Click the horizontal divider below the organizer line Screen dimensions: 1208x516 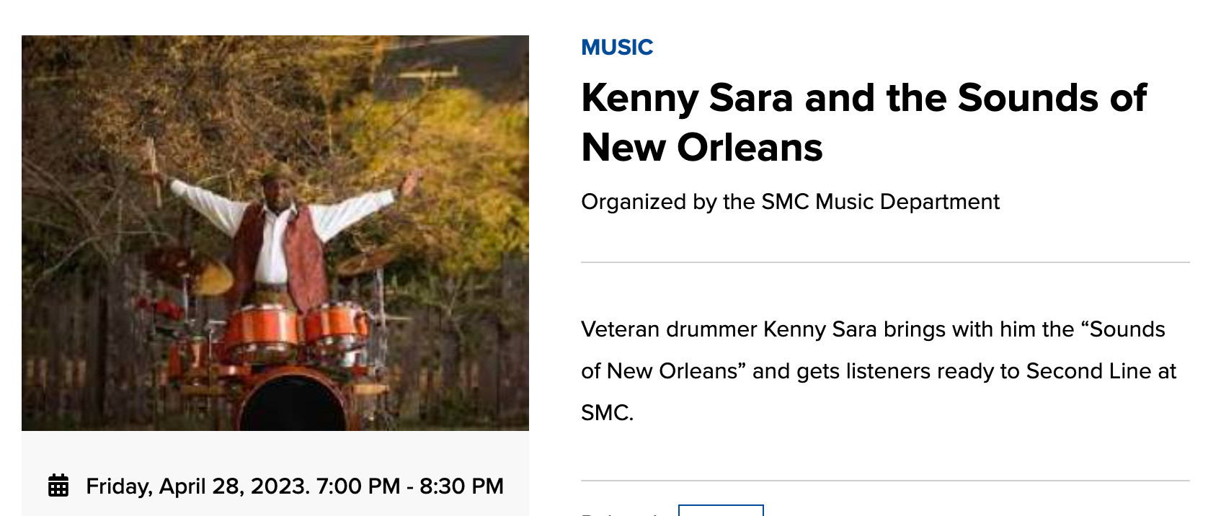tap(885, 262)
